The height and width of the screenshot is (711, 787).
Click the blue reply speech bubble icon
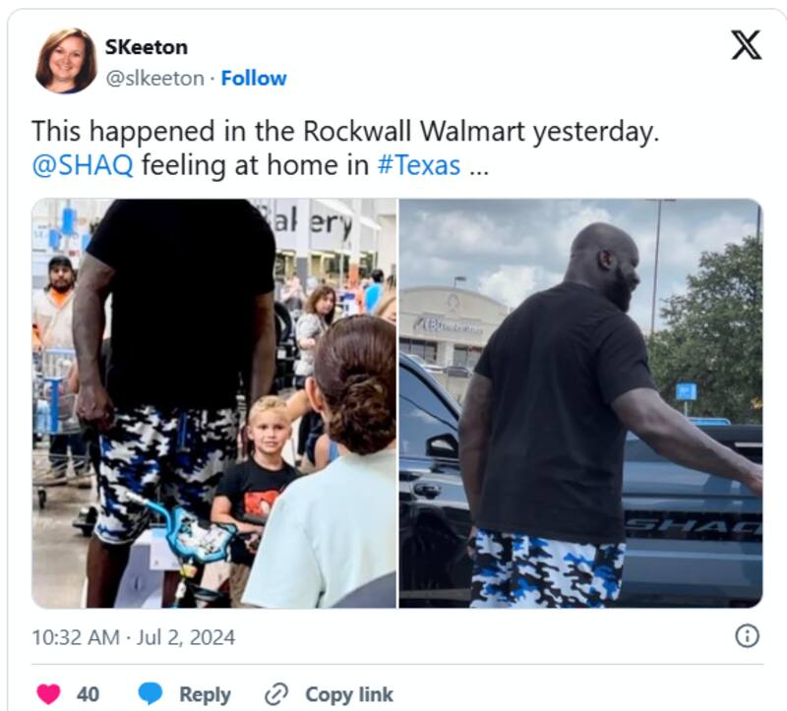click(151, 694)
